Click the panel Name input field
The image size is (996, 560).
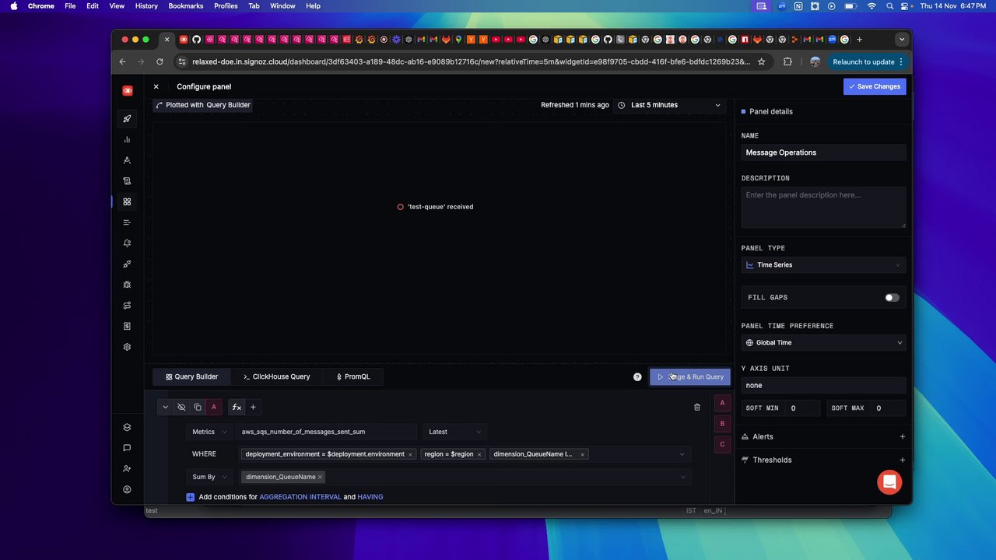823,152
